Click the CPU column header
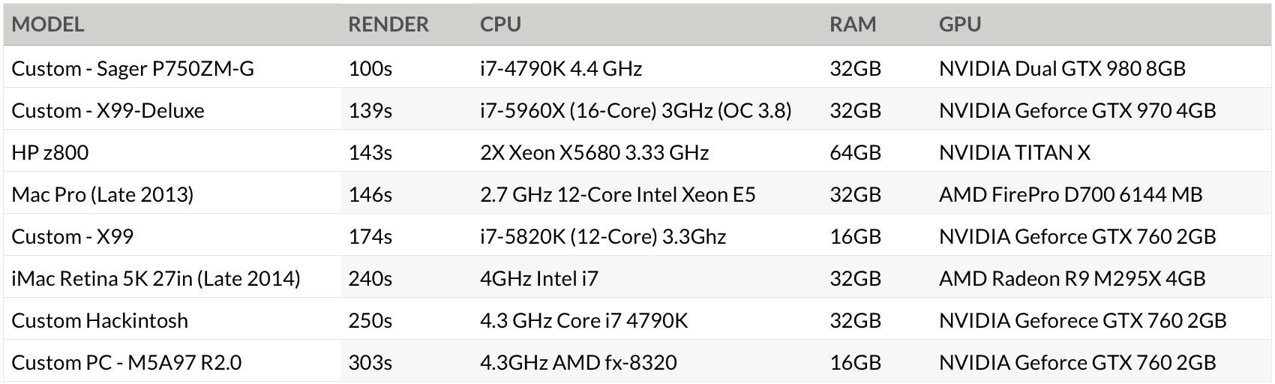 pyautogui.click(x=500, y=25)
